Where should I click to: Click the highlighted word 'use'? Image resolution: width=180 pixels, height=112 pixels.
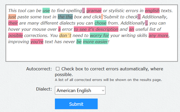tap(46, 11)
